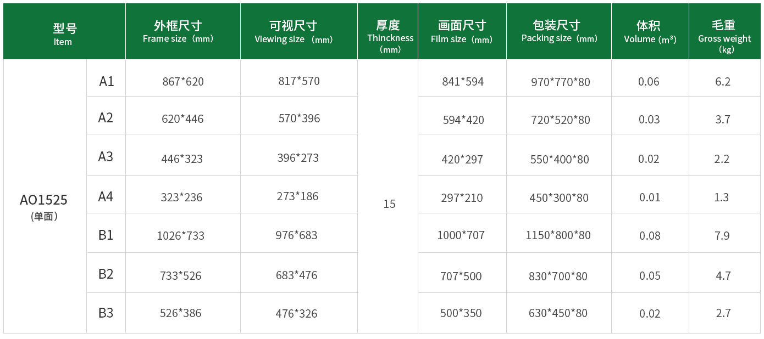Viewport: 764px width, 339px height.
Task: Click the 体积 Volume column header
Action: [650, 31]
